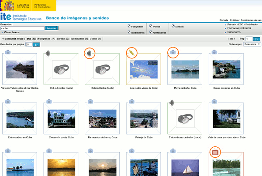Screen dimensions: 262x176
Task: Open Primaria - ESO - Bachillerato link
Action: [242, 24]
